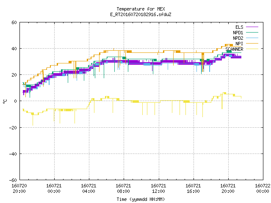Click the SCANNER legend label
271x203 pixels.
pyautogui.click(x=234, y=49)
